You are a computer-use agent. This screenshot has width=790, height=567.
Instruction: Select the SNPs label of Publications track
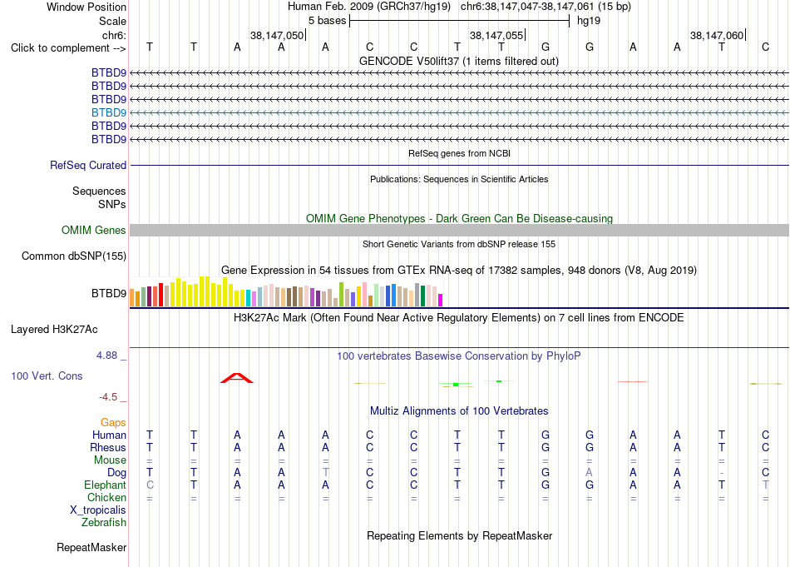click(x=112, y=204)
